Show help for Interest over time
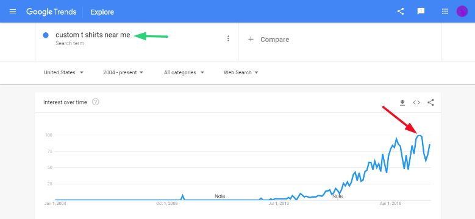The height and width of the screenshot is (219, 475). tap(95, 102)
